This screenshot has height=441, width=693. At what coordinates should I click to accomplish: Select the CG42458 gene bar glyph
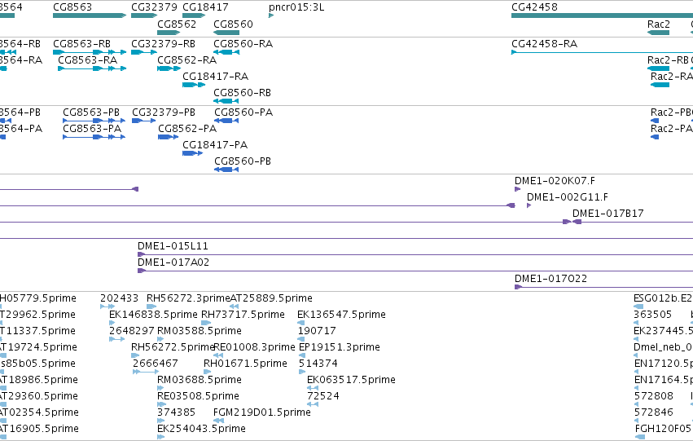tap(602, 15)
